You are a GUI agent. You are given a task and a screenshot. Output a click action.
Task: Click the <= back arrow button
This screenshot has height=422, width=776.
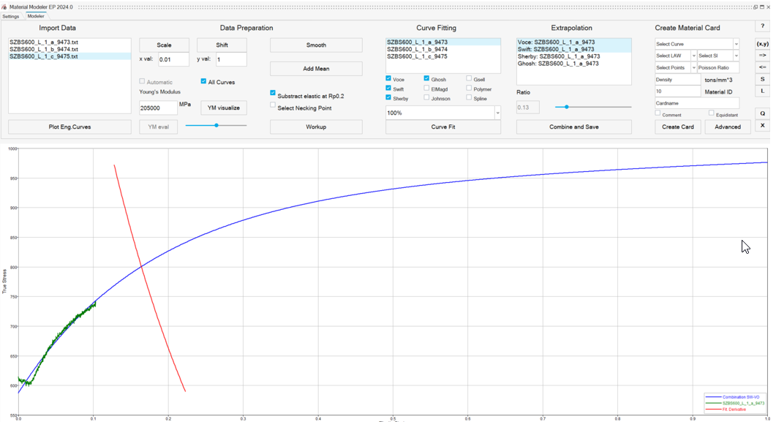762,67
